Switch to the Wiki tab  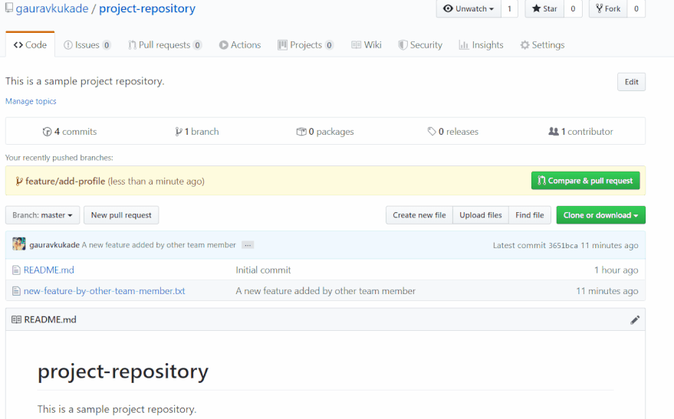point(367,44)
